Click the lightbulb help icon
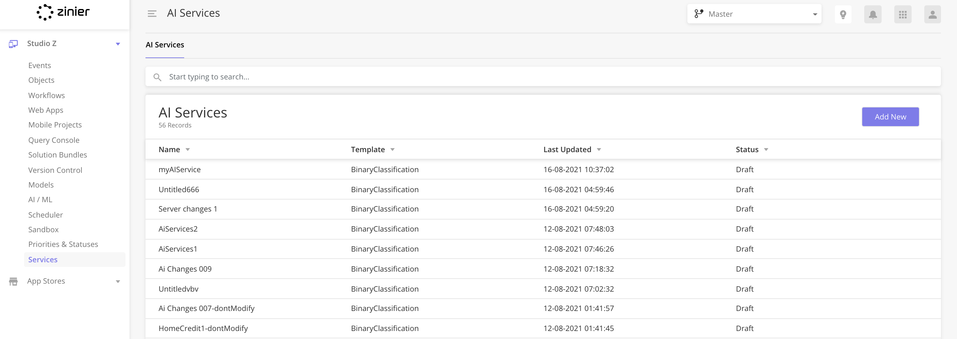 [x=843, y=14]
